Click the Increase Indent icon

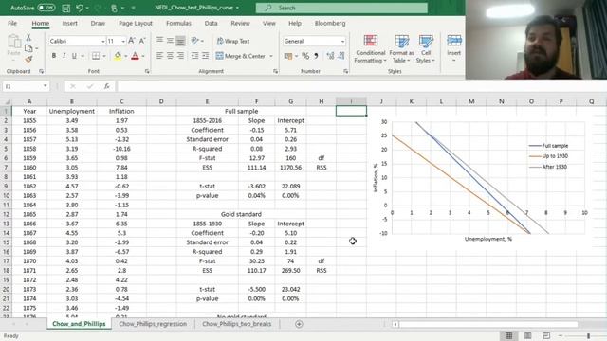pyautogui.click(x=205, y=56)
